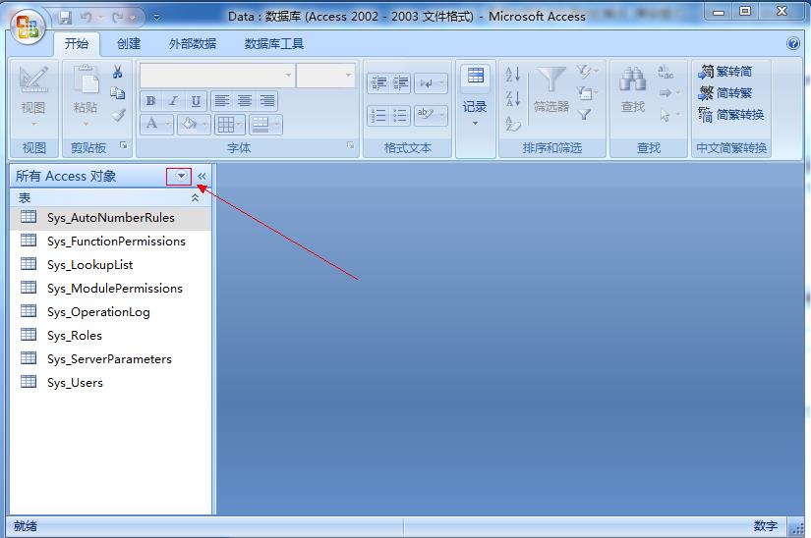Select the Sys_ModulePermissions table
Screen dimensions: 811x538
(110, 288)
